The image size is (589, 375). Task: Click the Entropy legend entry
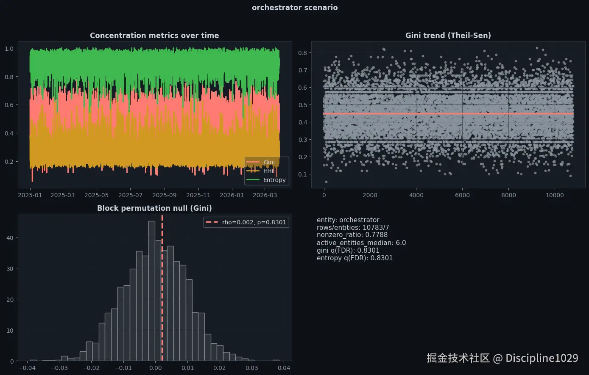coord(266,180)
